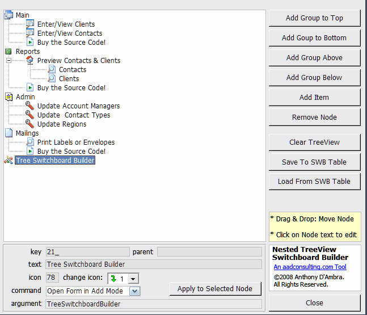Image resolution: width=367 pixels, height=315 pixels.
Task: Click the key input field
Action: (x=87, y=252)
